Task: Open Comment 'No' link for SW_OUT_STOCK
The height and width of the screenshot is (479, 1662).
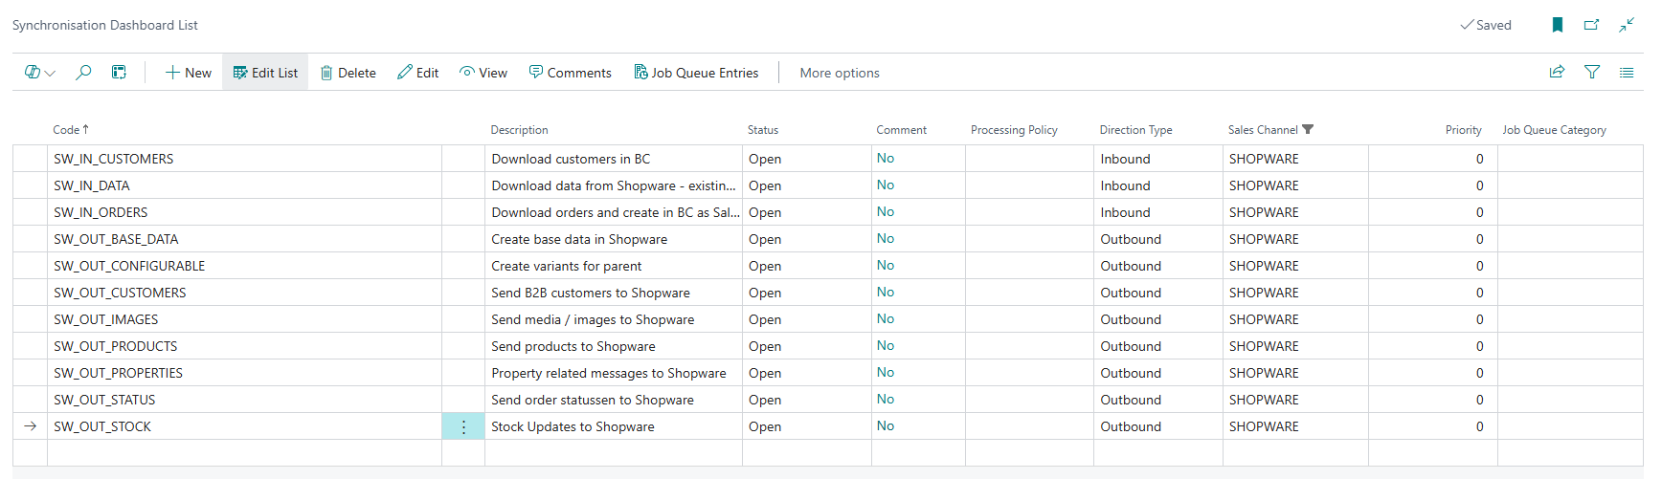Action: (886, 425)
